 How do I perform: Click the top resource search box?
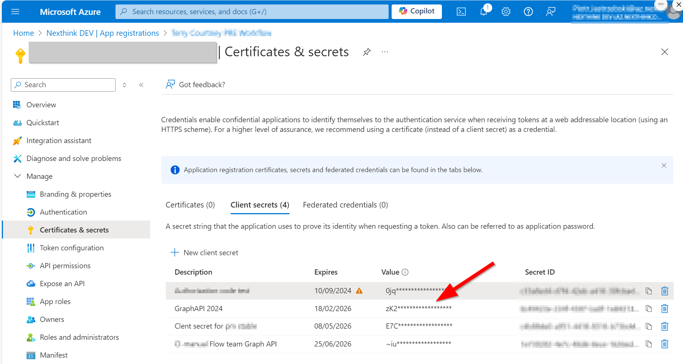point(252,12)
